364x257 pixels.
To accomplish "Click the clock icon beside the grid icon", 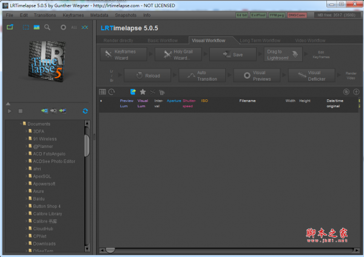I will click(x=111, y=92).
